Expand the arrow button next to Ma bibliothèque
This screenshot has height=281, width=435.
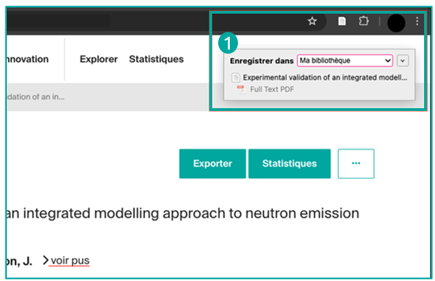(x=402, y=61)
